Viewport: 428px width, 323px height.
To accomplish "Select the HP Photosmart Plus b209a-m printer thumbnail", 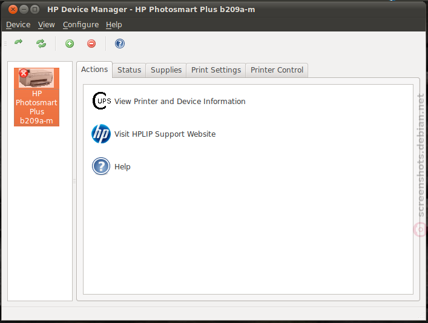I will [36, 97].
